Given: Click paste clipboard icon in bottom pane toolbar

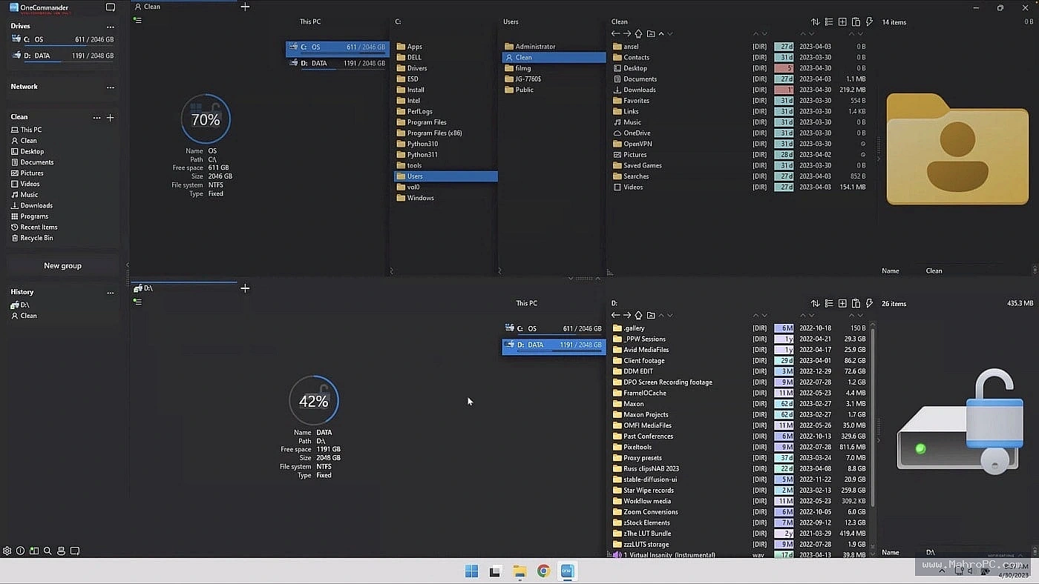Looking at the screenshot, I should (856, 303).
